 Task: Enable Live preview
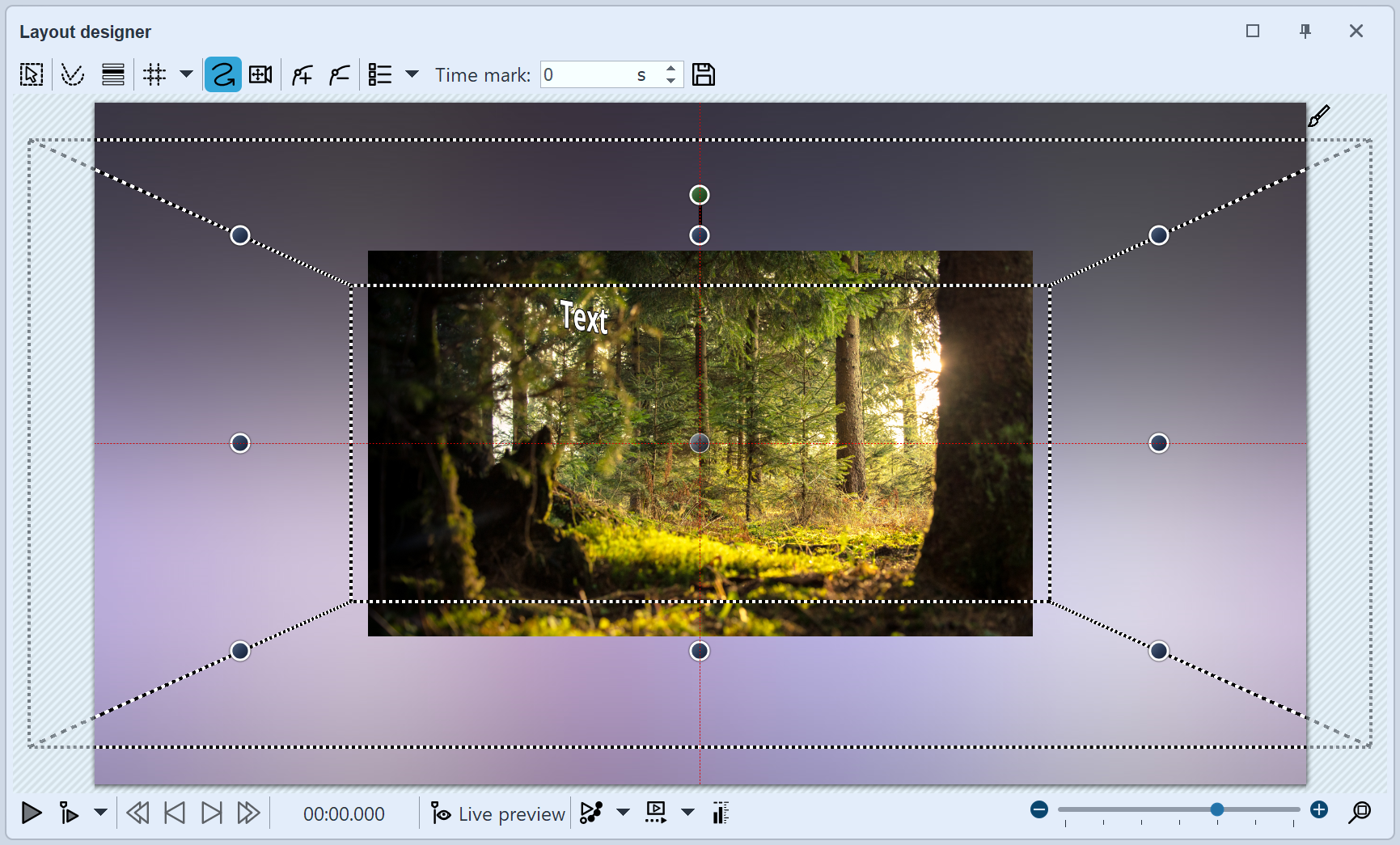click(x=496, y=813)
